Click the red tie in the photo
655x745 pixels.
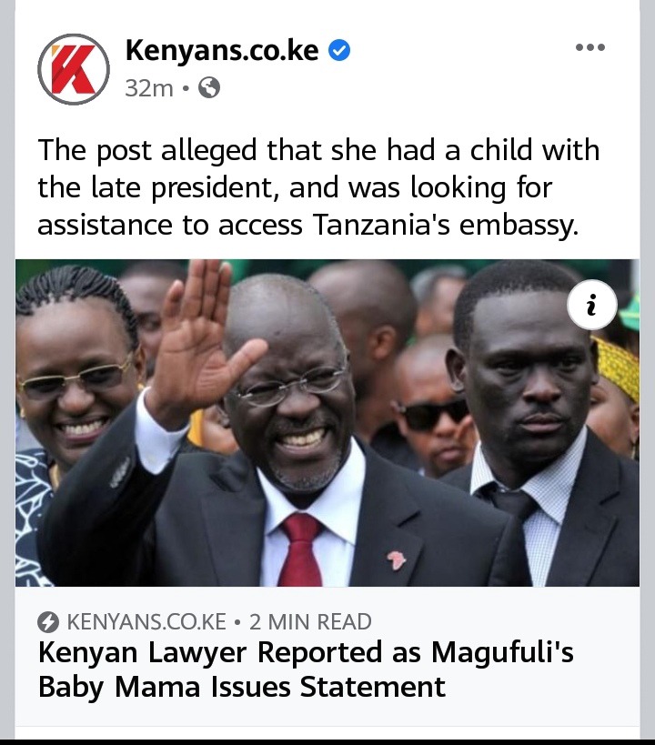pos(301,549)
